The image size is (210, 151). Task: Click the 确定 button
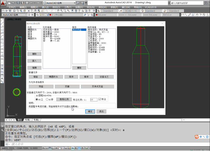point(90,111)
